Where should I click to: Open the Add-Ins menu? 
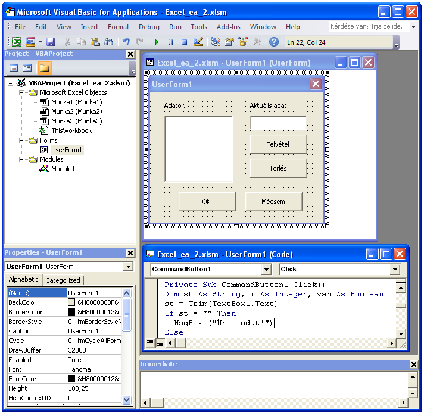pyautogui.click(x=228, y=27)
